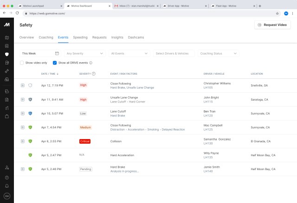Click the map icon in left sidebar
Image resolution: width=297 pixels, height=203 pixels.
(x=6, y=38)
